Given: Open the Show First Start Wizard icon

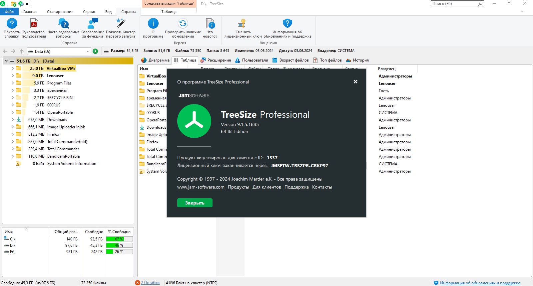Looking at the screenshot, I should point(121,24).
